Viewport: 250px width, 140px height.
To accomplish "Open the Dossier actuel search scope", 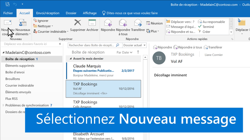I will tap(134, 45).
